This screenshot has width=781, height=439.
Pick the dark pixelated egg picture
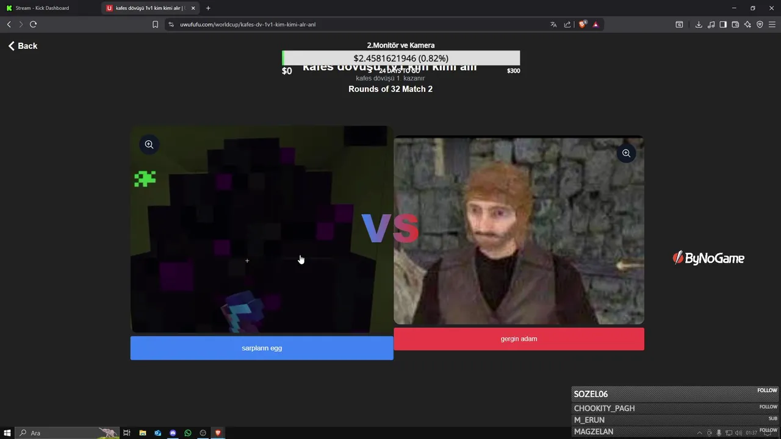coord(262,230)
